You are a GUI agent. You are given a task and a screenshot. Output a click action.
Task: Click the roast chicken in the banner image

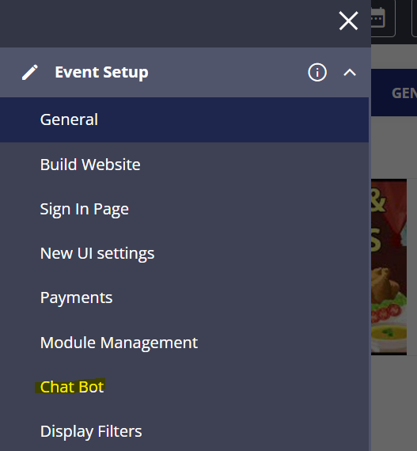[385, 284]
